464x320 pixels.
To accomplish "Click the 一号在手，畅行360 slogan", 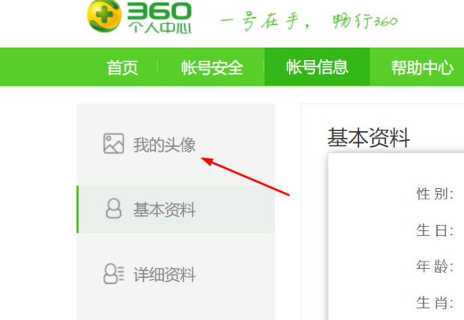I will click(x=309, y=22).
